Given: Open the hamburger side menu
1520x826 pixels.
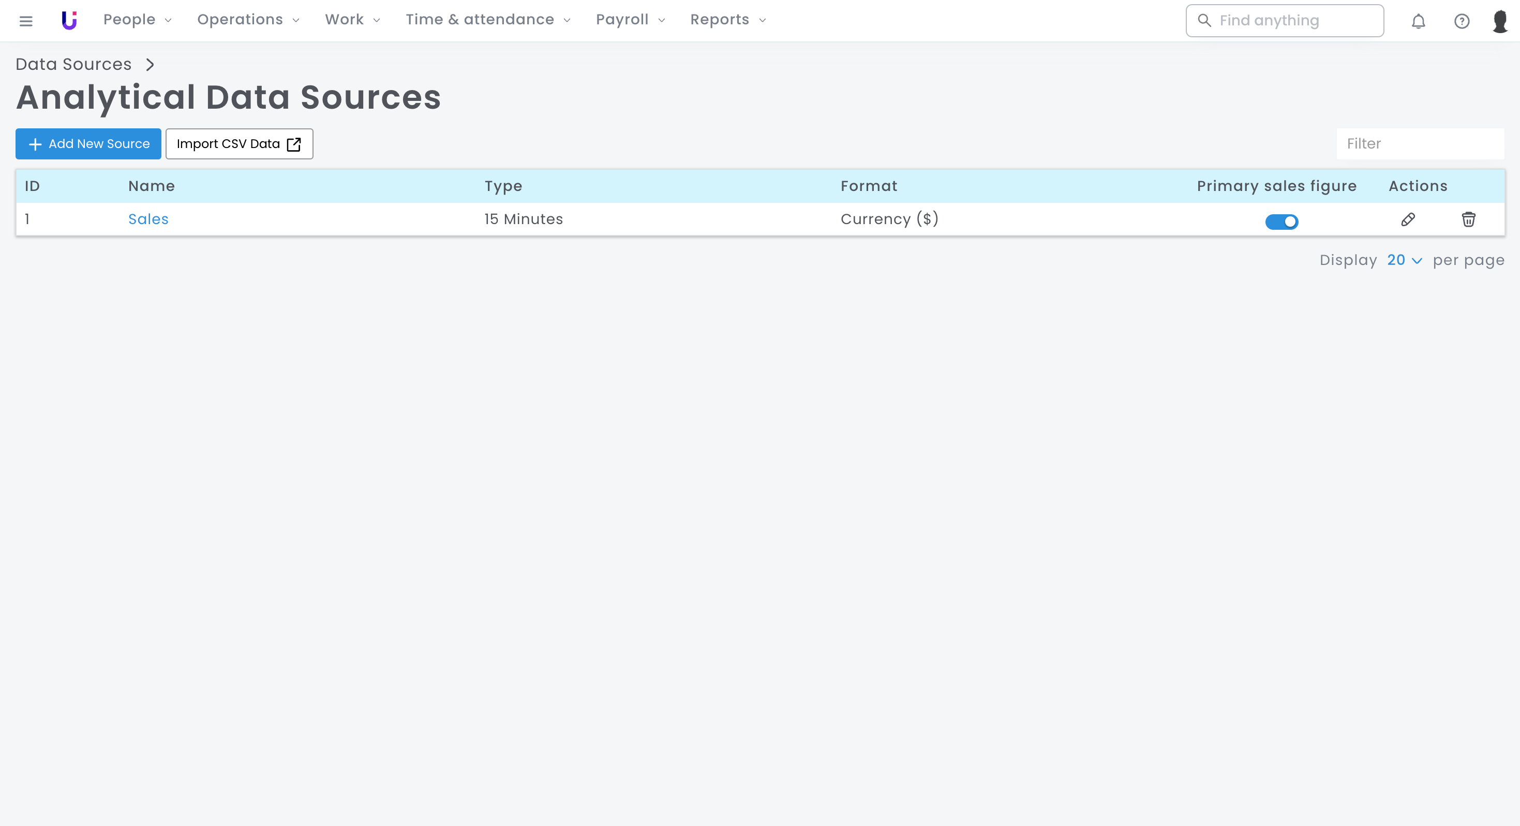Looking at the screenshot, I should click(x=25, y=21).
